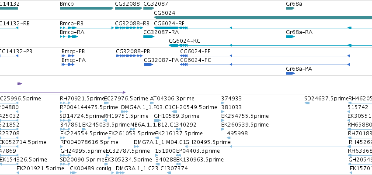Viewport: 372px width, 175px height.
Task: Select the 340292 feature label
Action: (x=186, y=125)
